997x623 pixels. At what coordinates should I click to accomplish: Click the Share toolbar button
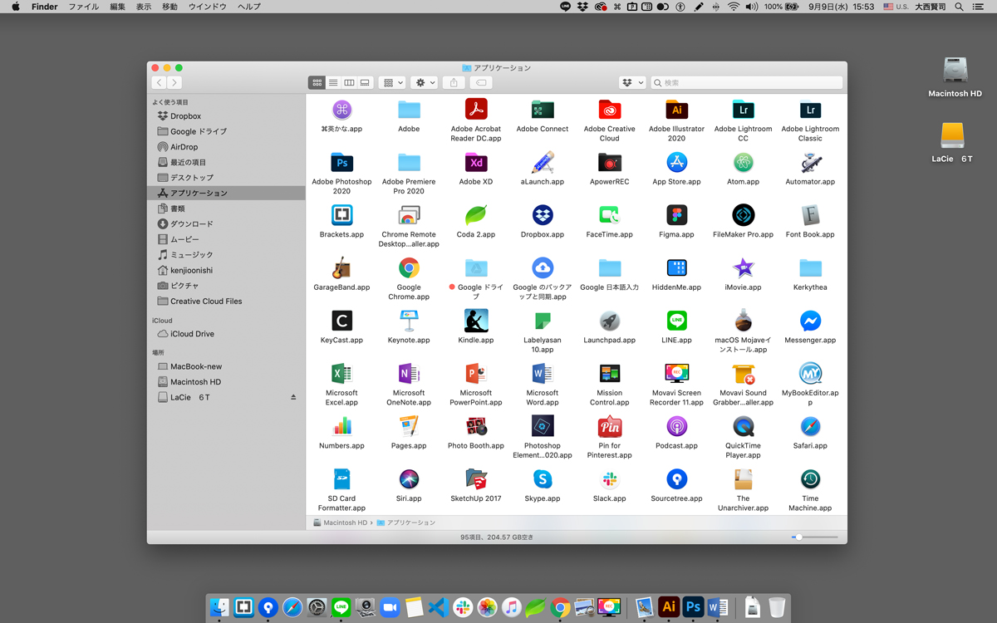(454, 82)
